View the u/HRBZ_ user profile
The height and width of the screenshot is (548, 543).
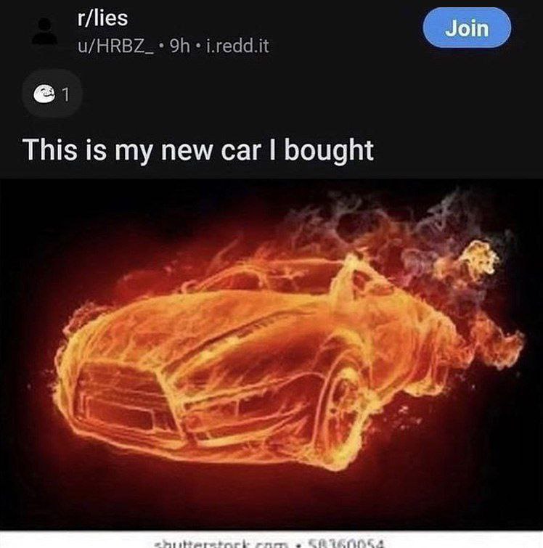pos(115,46)
